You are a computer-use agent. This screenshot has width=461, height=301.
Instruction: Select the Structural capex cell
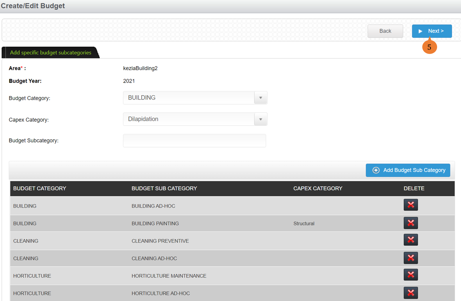coord(304,223)
